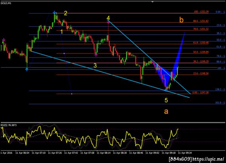226x163 pixels.
Task: Click the 11 Apr 09:02 time axis label
Action: coord(153,153)
